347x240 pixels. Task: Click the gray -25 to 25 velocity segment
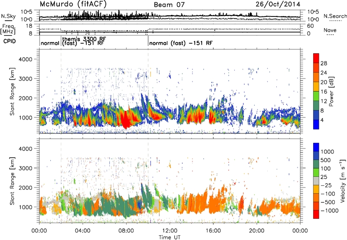point(316,181)
